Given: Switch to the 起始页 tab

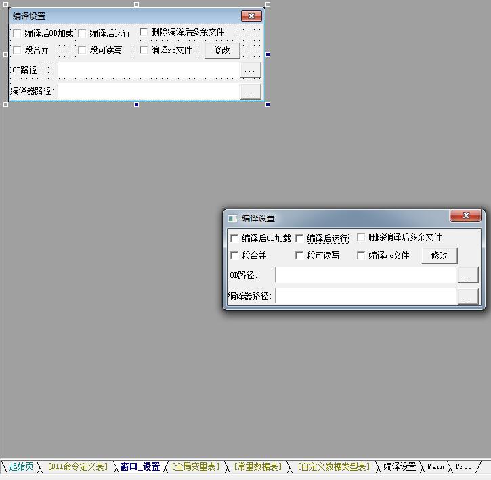Looking at the screenshot, I should (x=21, y=466).
